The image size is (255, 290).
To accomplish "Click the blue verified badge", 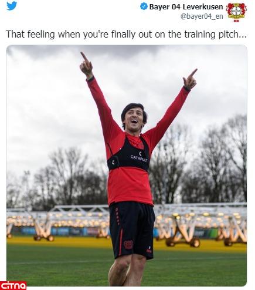I will (144, 6).
